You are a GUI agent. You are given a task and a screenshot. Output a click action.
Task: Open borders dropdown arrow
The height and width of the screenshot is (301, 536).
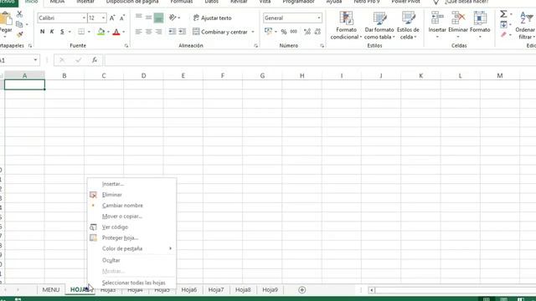click(x=89, y=32)
